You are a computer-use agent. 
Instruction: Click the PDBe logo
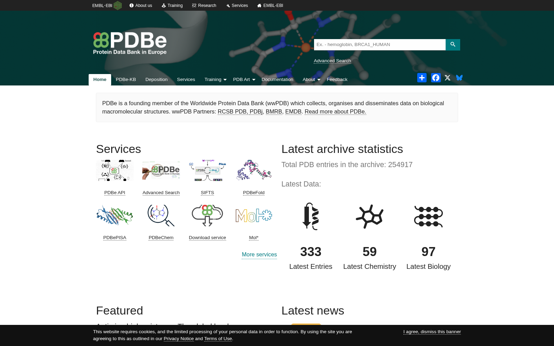coord(130,43)
